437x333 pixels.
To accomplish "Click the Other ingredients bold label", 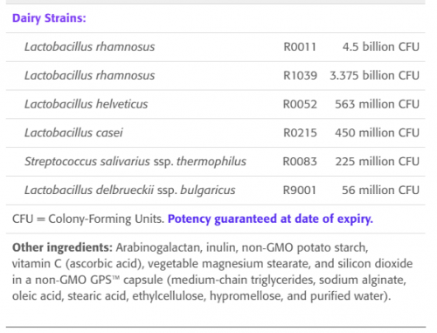I will (62, 247).
